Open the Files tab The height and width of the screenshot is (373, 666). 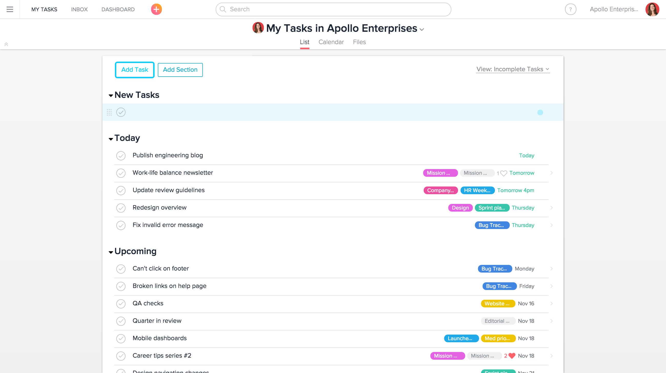359,42
